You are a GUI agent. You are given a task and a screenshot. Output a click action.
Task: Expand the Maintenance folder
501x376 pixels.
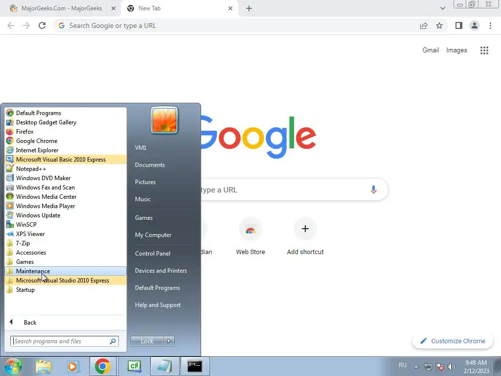(x=66, y=271)
